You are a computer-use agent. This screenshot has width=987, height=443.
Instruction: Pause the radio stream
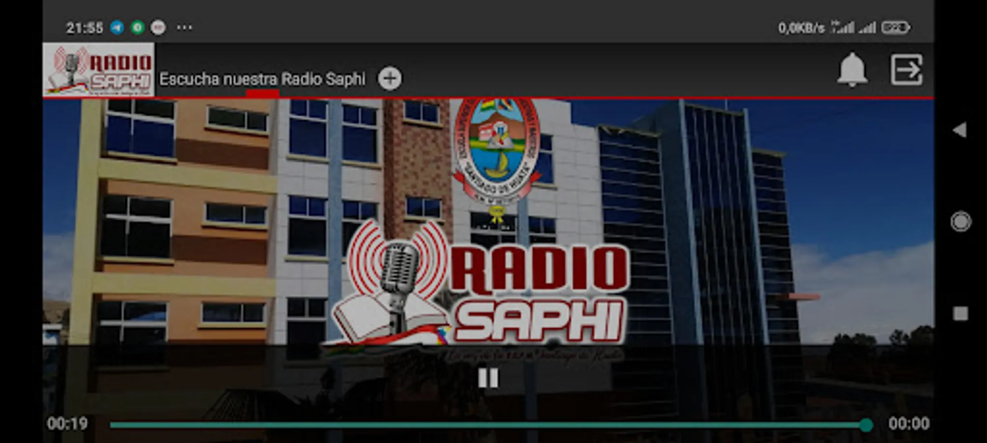point(488,378)
